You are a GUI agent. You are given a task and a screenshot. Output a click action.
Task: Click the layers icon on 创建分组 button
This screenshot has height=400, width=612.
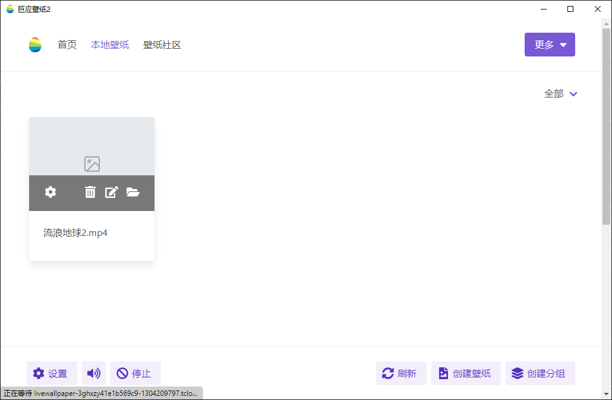click(x=516, y=373)
